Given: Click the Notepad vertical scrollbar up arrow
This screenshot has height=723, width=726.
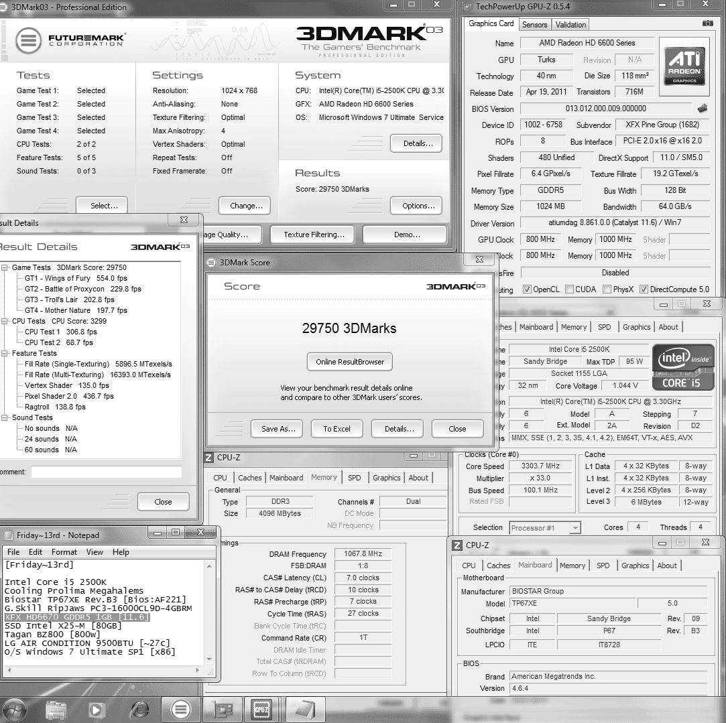Looking at the screenshot, I should click(x=209, y=566).
